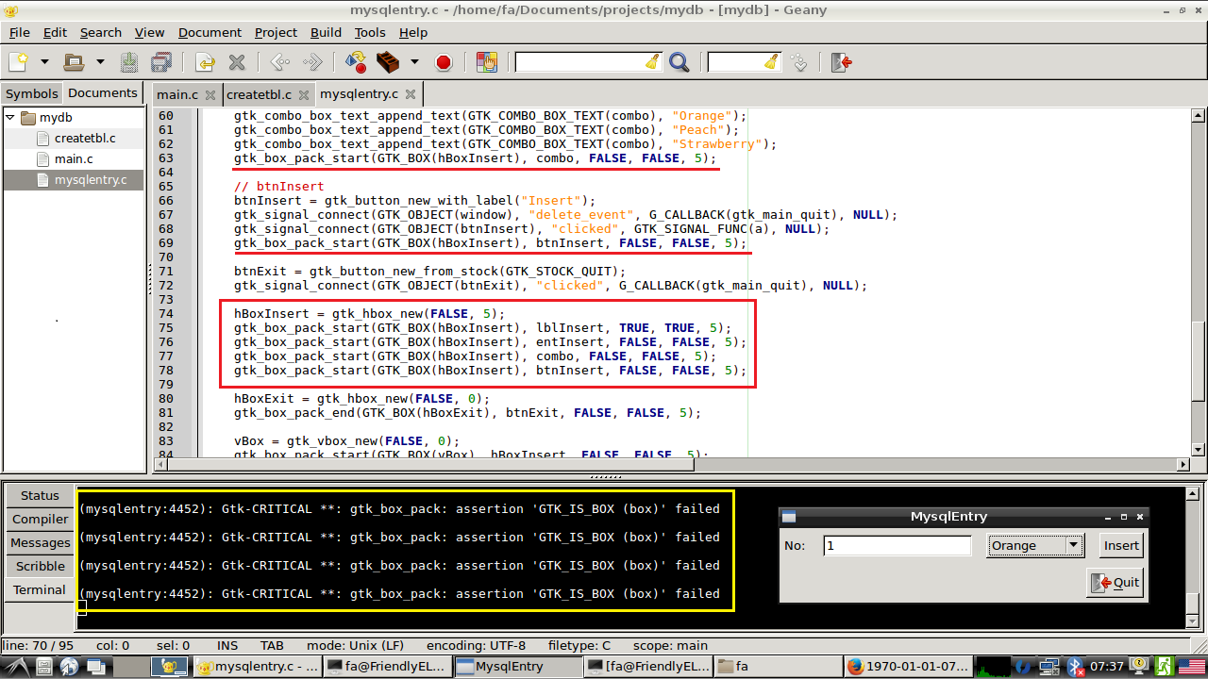1208x679 pixels.
Task: Open the color chooser dialog
Action: pyautogui.click(x=486, y=62)
